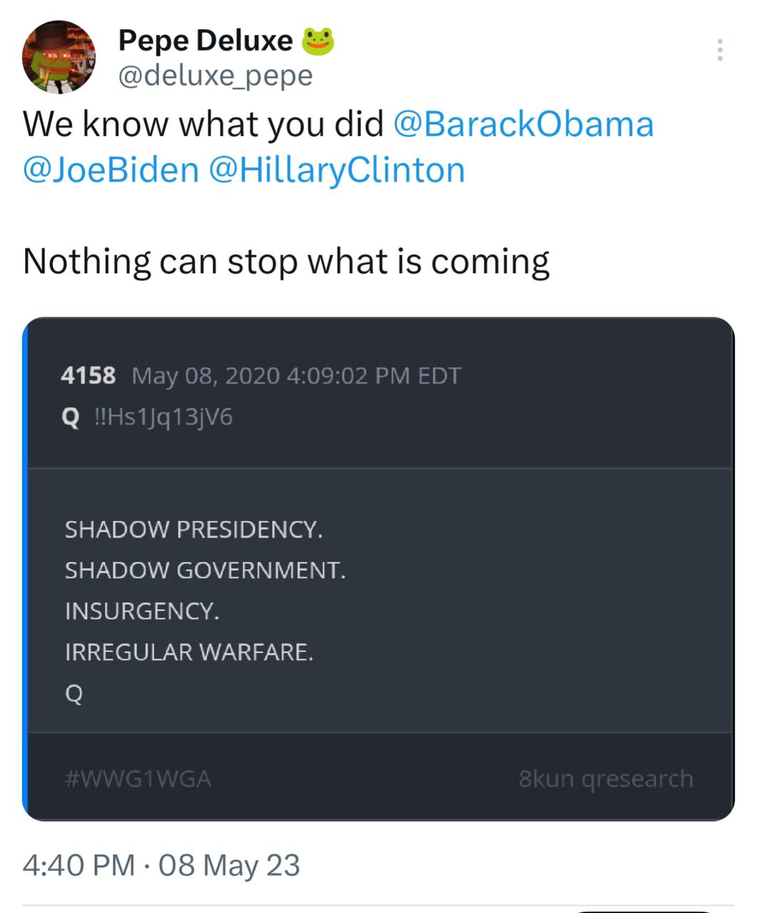
Task: Click the bold Q author name
Action: click(x=71, y=417)
